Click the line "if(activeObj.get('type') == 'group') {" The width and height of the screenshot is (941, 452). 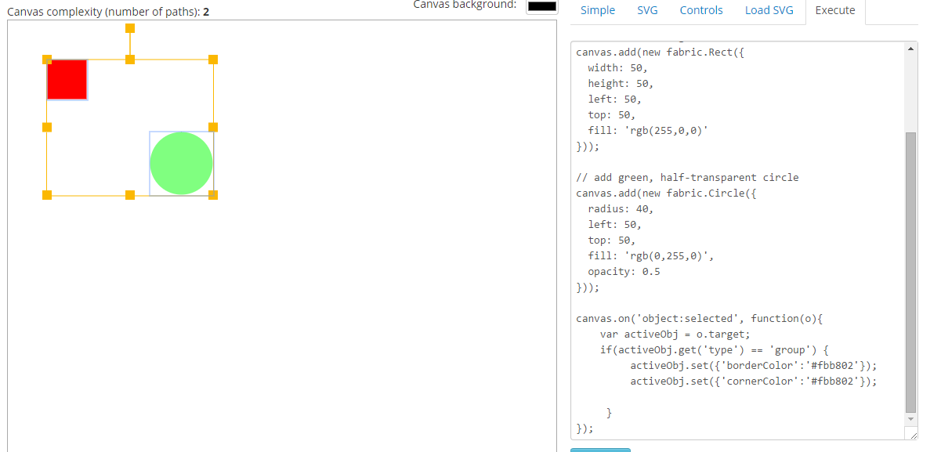click(715, 350)
